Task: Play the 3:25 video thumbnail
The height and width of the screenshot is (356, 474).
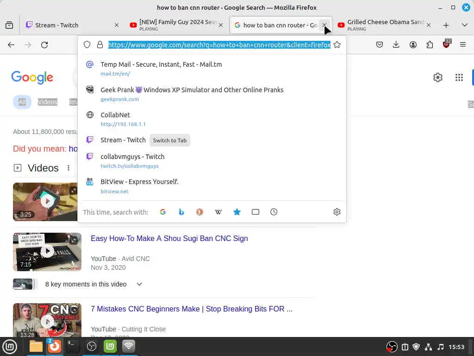Action: pyautogui.click(x=45, y=202)
